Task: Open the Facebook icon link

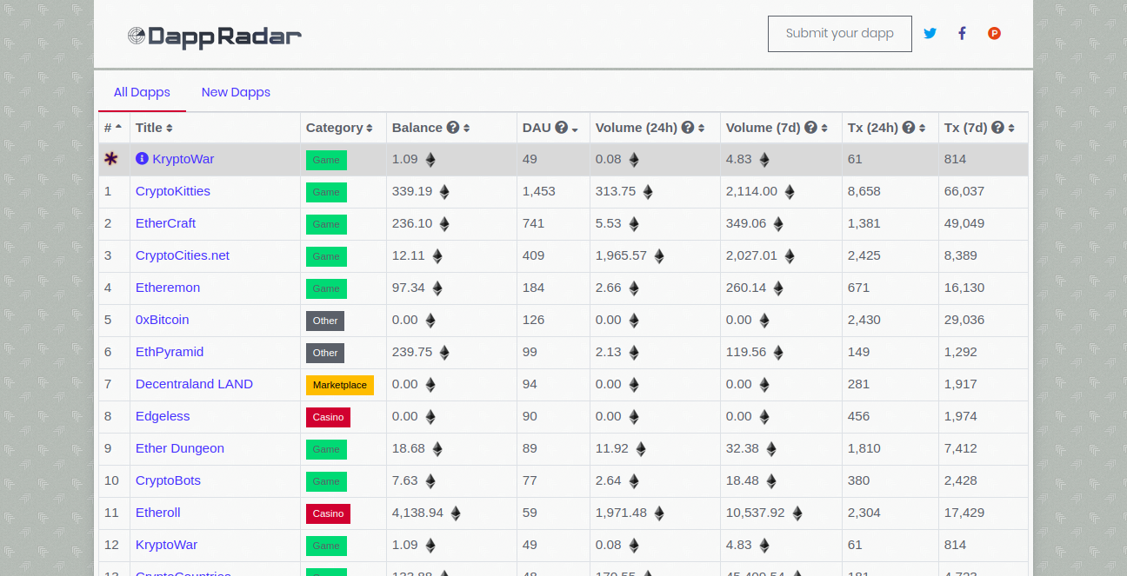Action: coord(962,34)
